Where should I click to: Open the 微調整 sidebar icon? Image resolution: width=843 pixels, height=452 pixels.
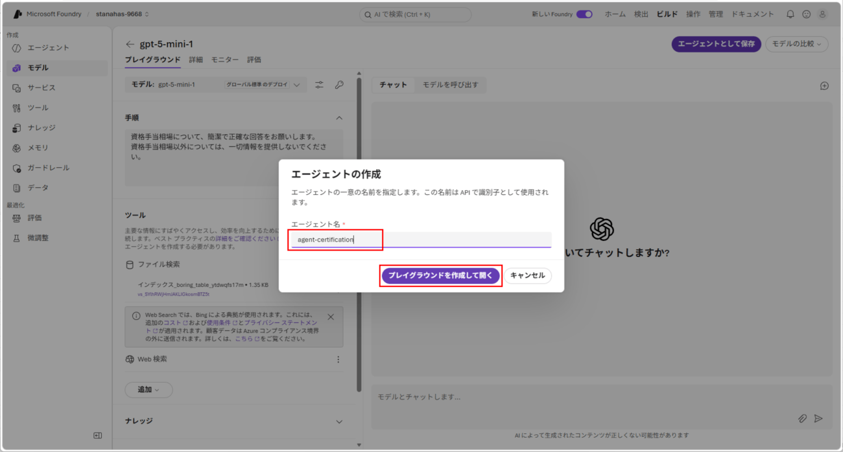(x=17, y=238)
